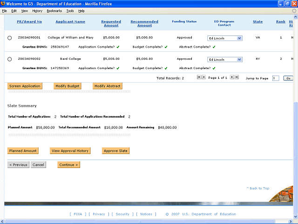Open View Approval History
Viewport: 298px width, 224px height.
[69, 151]
